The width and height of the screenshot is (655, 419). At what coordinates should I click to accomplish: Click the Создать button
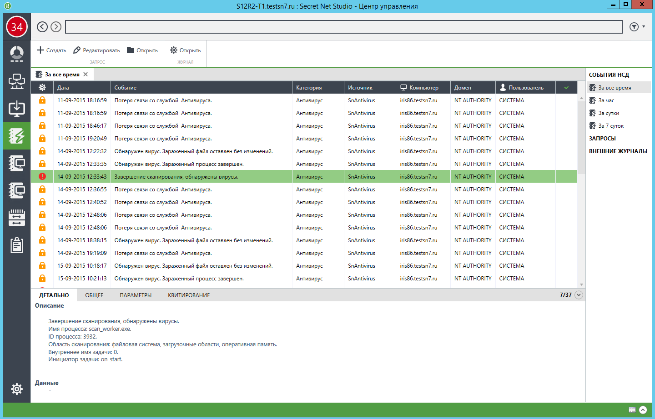pos(51,50)
